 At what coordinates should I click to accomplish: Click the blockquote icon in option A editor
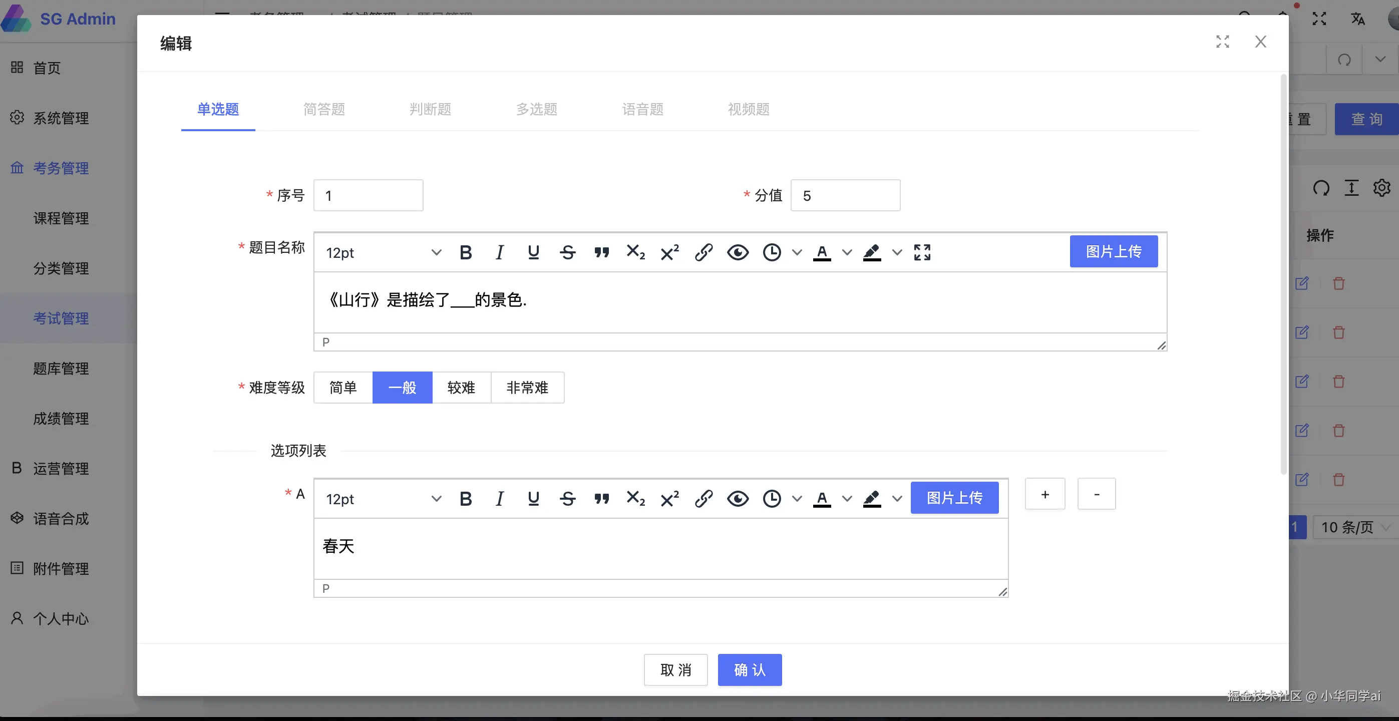pyautogui.click(x=601, y=498)
